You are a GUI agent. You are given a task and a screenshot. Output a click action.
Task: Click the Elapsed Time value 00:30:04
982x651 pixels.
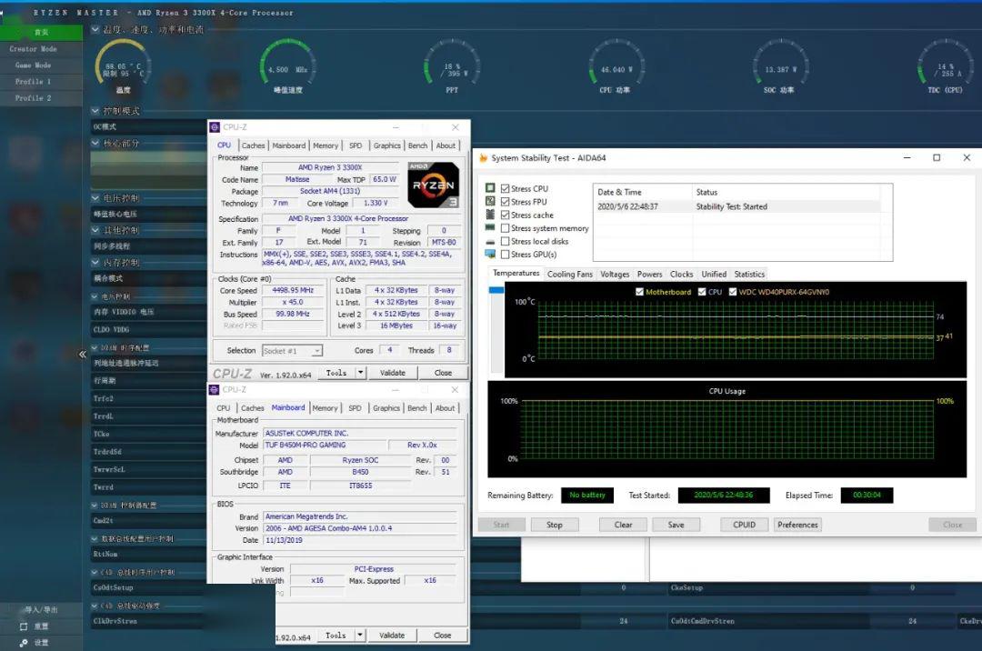click(867, 496)
